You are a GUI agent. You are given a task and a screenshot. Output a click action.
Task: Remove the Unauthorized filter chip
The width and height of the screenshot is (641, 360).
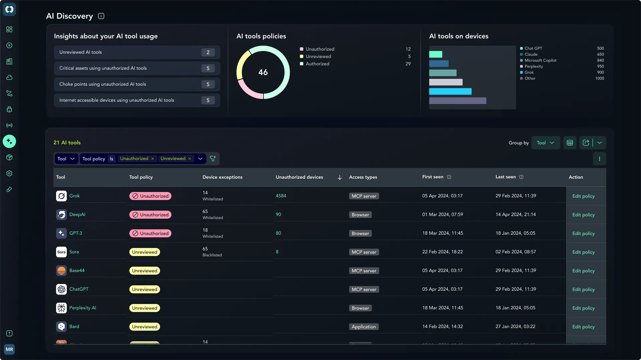(153, 159)
